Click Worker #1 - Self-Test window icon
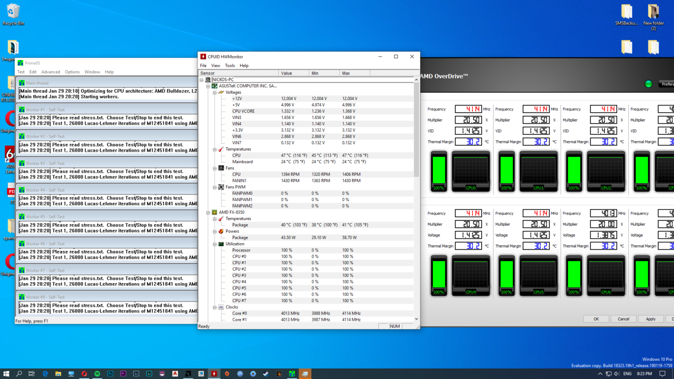Image resolution: width=674 pixels, height=379 pixels. 22,109
